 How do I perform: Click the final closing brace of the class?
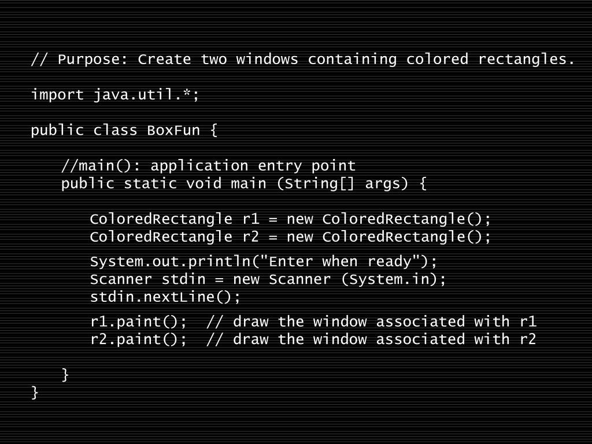(35, 393)
